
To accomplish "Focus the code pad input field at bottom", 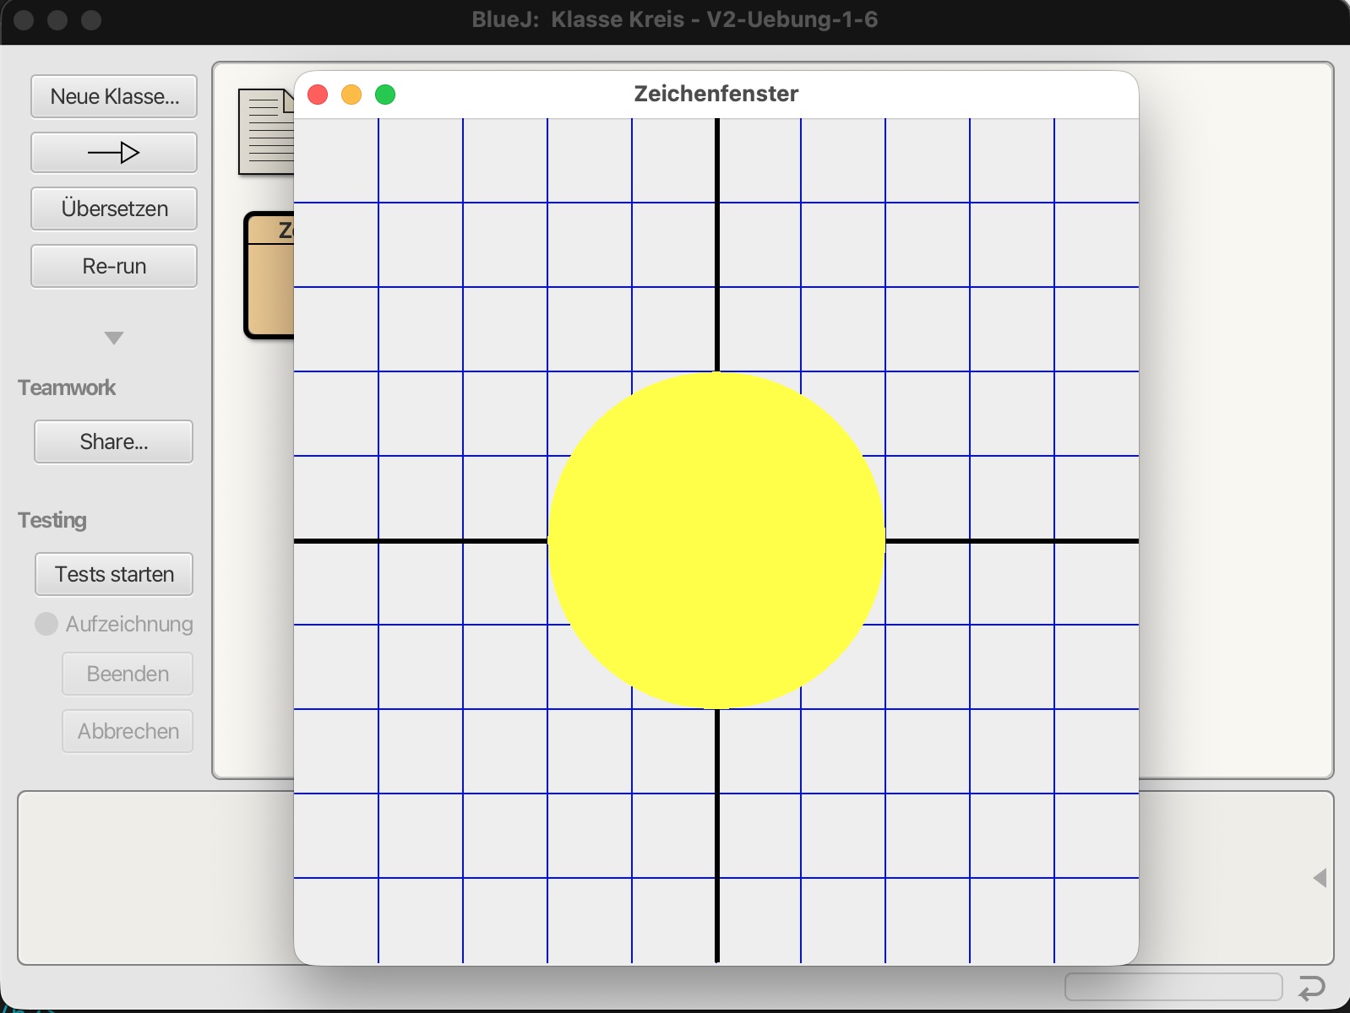I will [1173, 986].
